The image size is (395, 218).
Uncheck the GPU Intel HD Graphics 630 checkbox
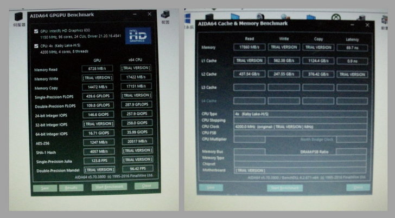click(36, 31)
